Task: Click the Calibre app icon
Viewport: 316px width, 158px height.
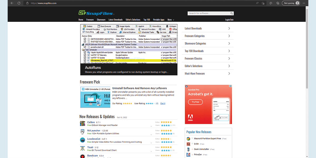Action: [x=82, y=124]
